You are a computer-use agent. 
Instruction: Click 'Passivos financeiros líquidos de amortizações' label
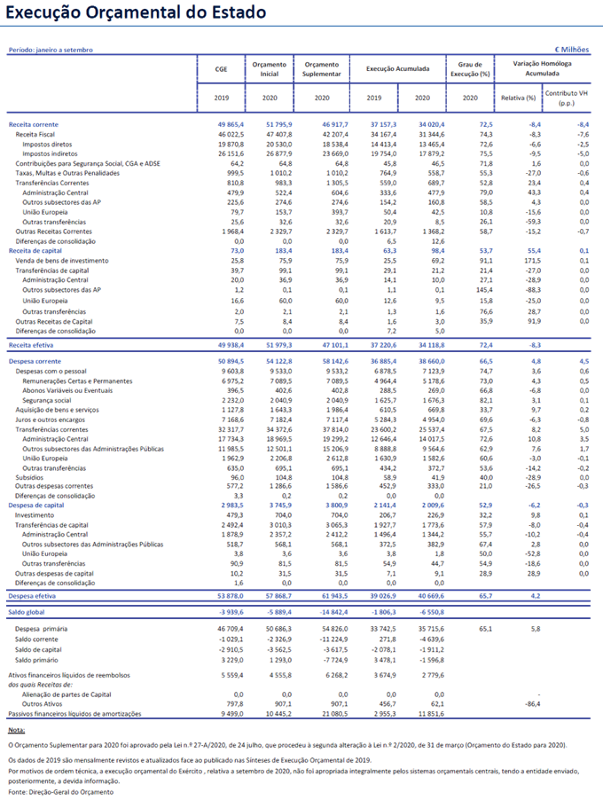pos(74,714)
